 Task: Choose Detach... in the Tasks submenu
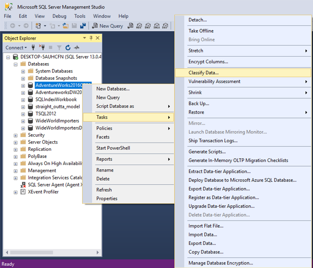tap(243, 20)
